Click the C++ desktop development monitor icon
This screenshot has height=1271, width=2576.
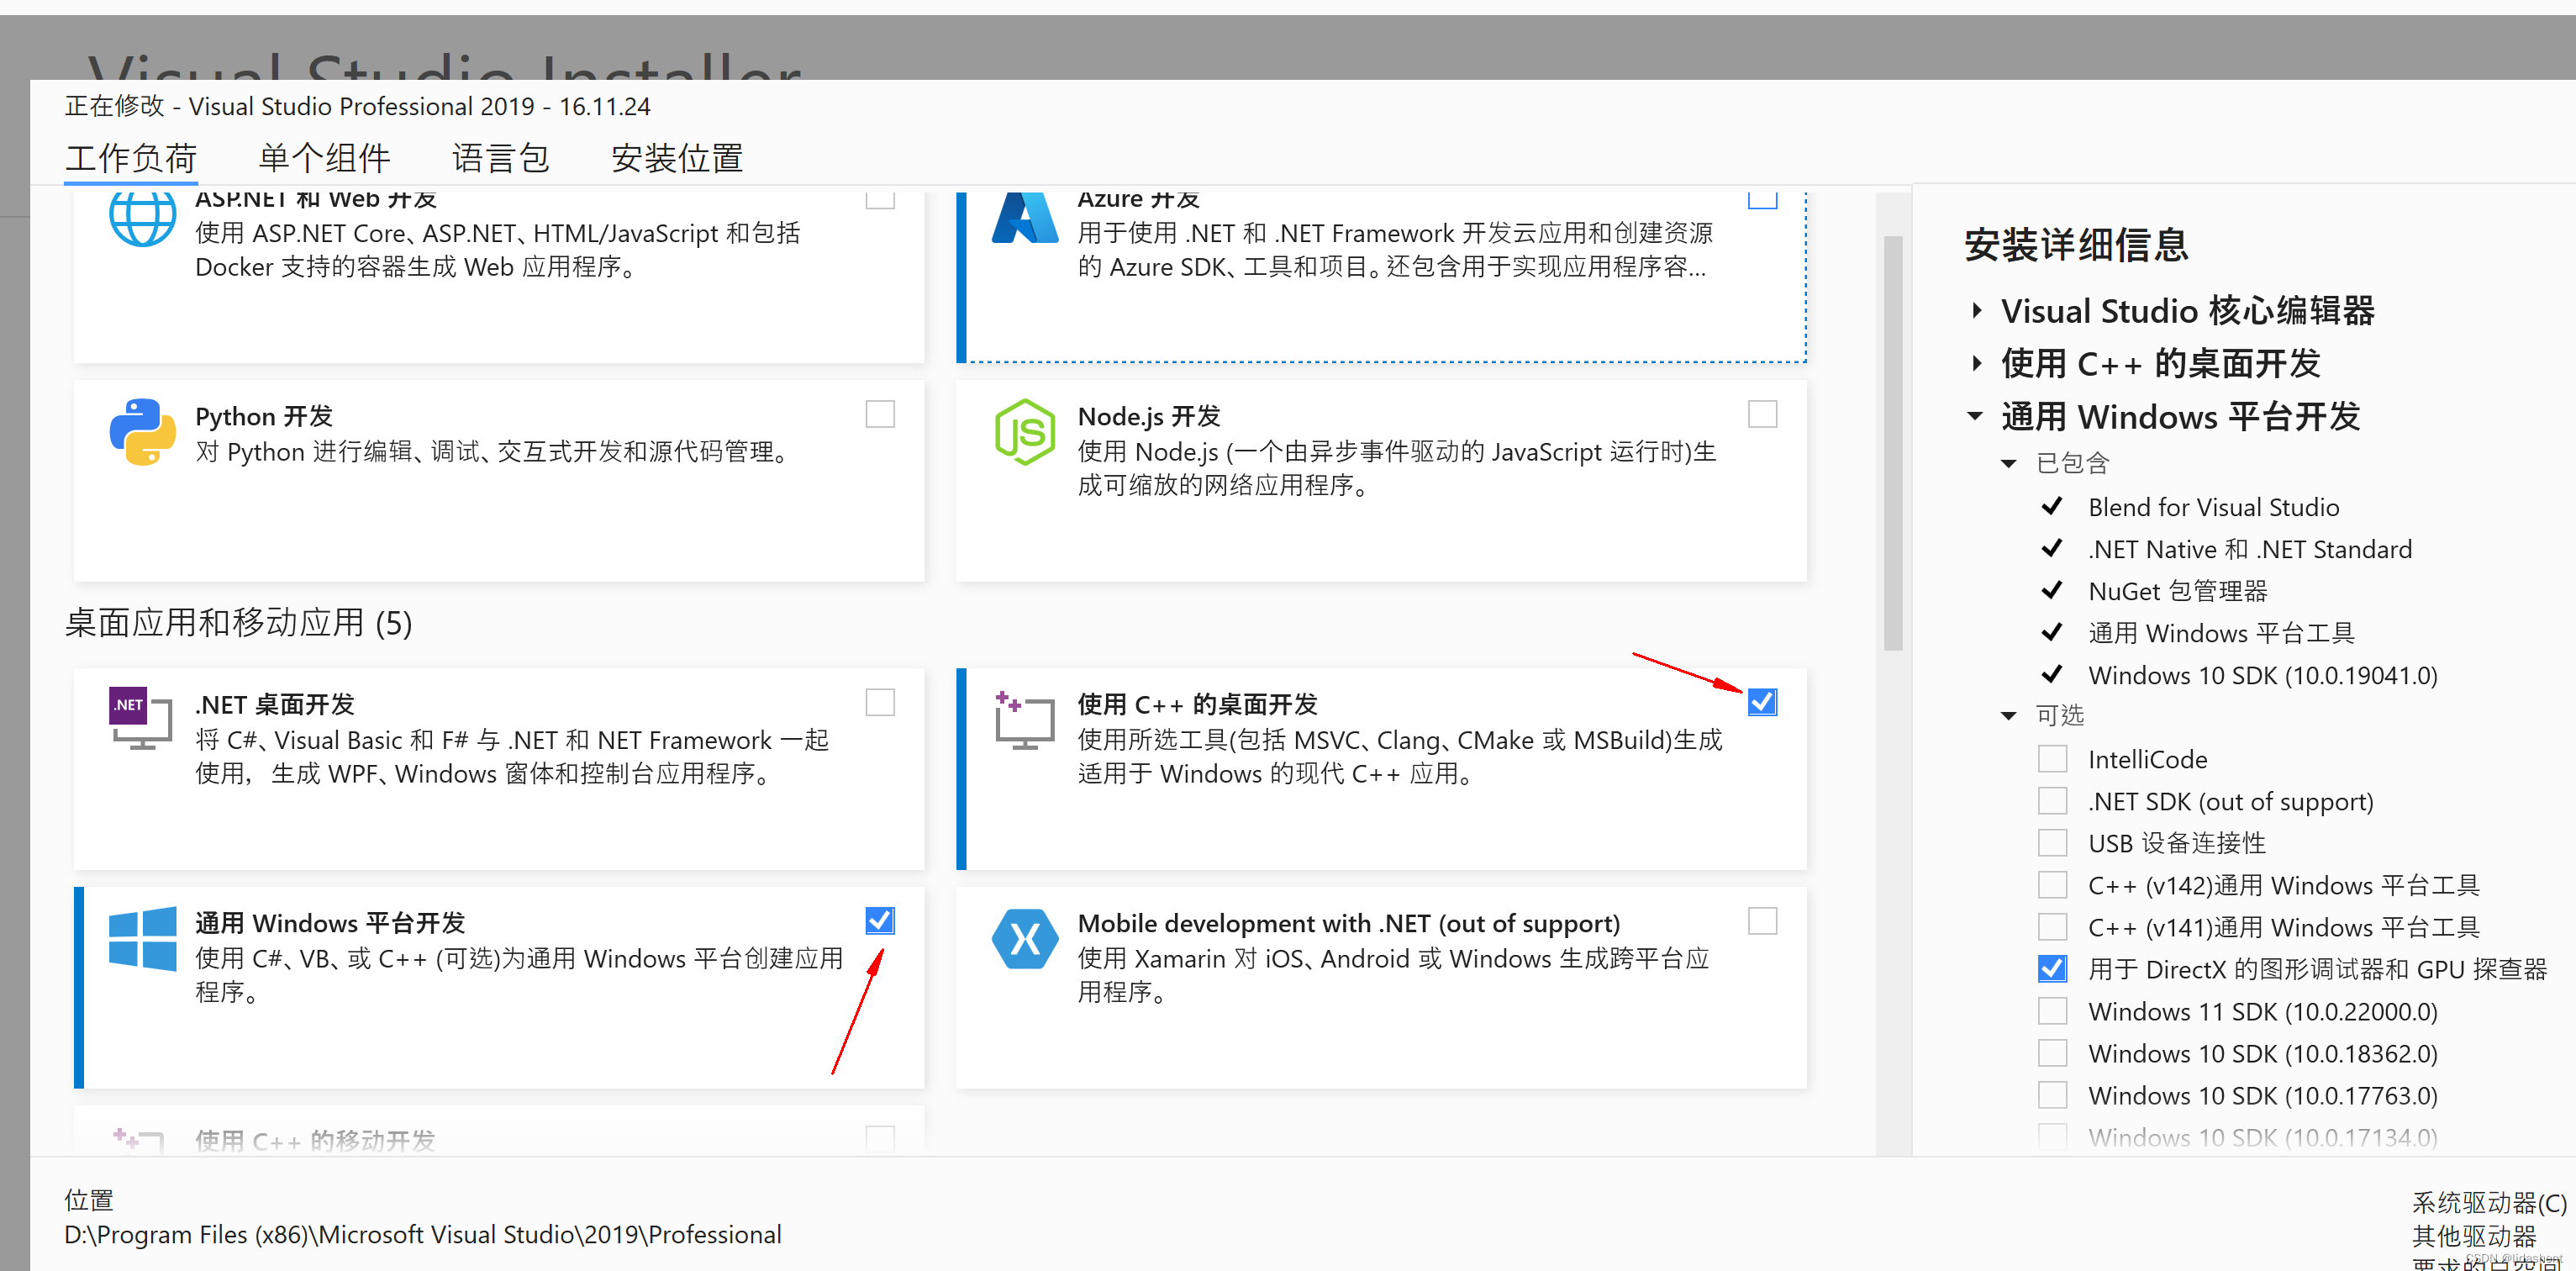[x=1024, y=720]
